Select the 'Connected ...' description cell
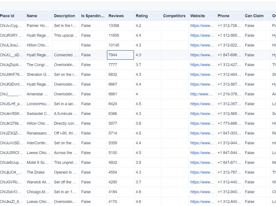This screenshot has width=276, height=206. [x=66, y=55]
